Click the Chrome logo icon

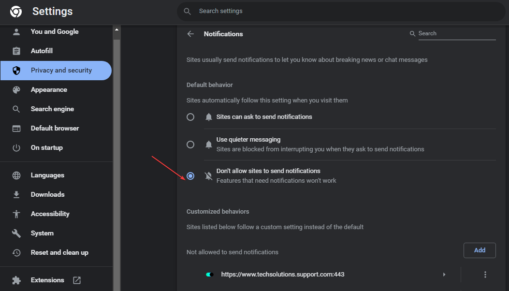pyautogui.click(x=16, y=11)
